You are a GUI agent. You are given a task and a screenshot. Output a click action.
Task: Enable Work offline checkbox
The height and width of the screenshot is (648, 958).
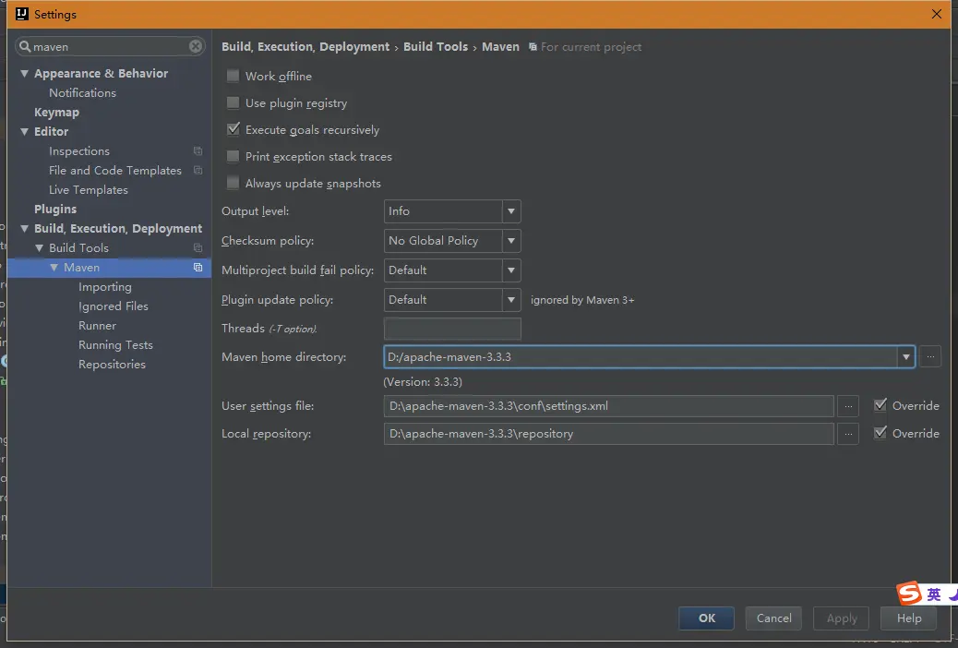click(233, 76)
